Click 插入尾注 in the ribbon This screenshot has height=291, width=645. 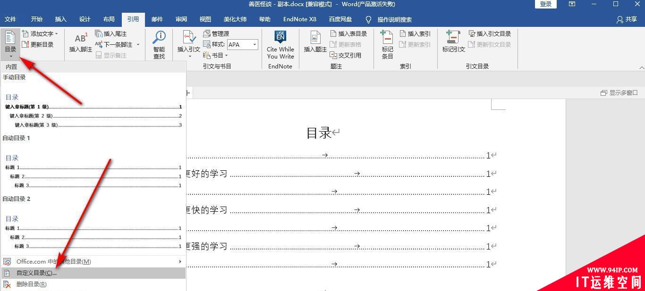pyautogui.click(x=111, y=33)
